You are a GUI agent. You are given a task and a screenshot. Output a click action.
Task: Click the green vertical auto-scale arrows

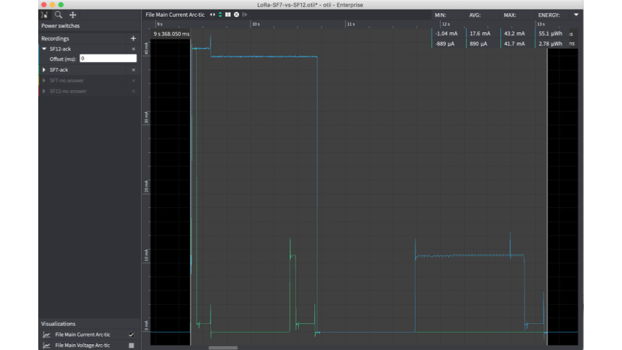[220, 15]
